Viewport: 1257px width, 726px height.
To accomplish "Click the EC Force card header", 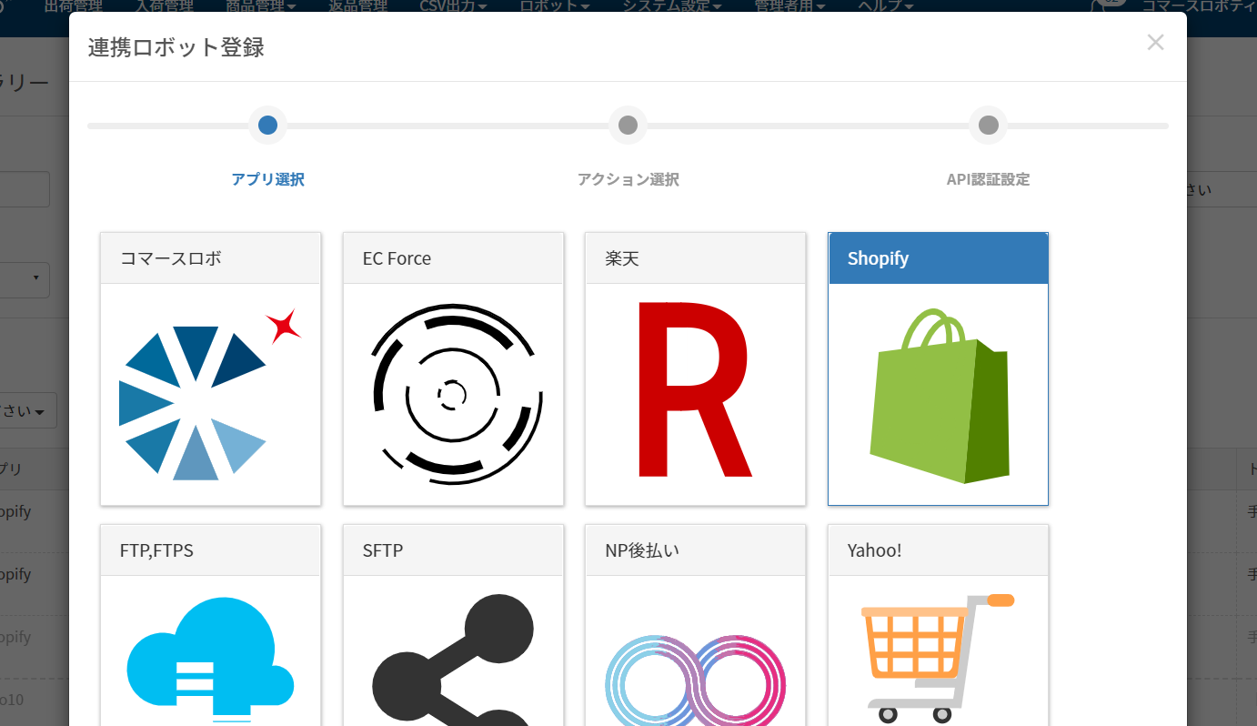I will point(453,258).
